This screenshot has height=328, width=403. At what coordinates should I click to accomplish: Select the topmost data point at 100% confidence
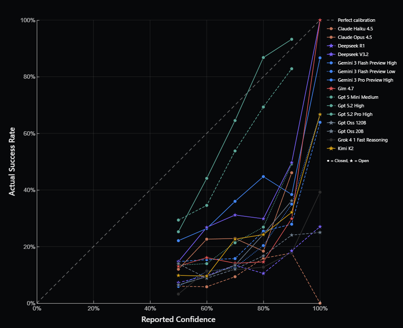320,20
